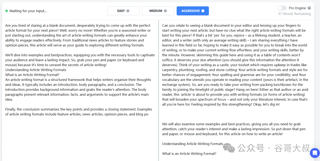The width and height of the screenshot is (320, 161).
Task: Click the Waiting for your input status text
Action: tap(28, 11)
